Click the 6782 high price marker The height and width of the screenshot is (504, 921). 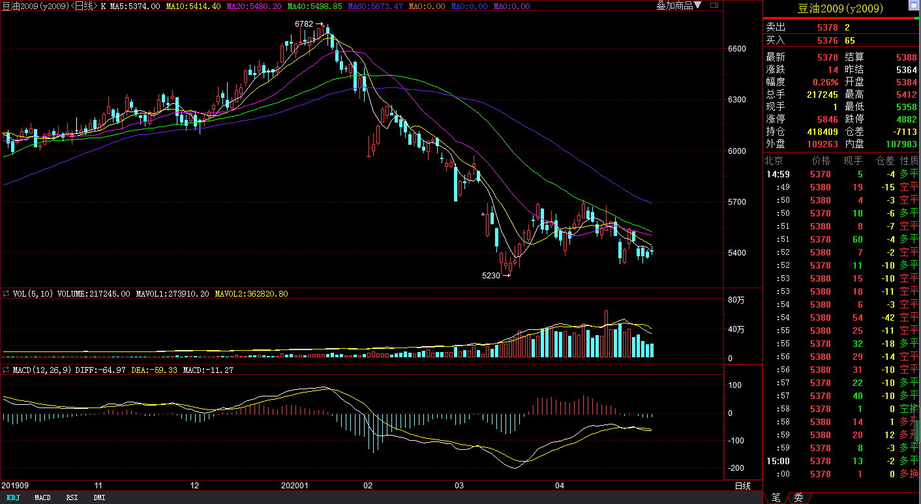pyautogui.click(x=304, y=23)
